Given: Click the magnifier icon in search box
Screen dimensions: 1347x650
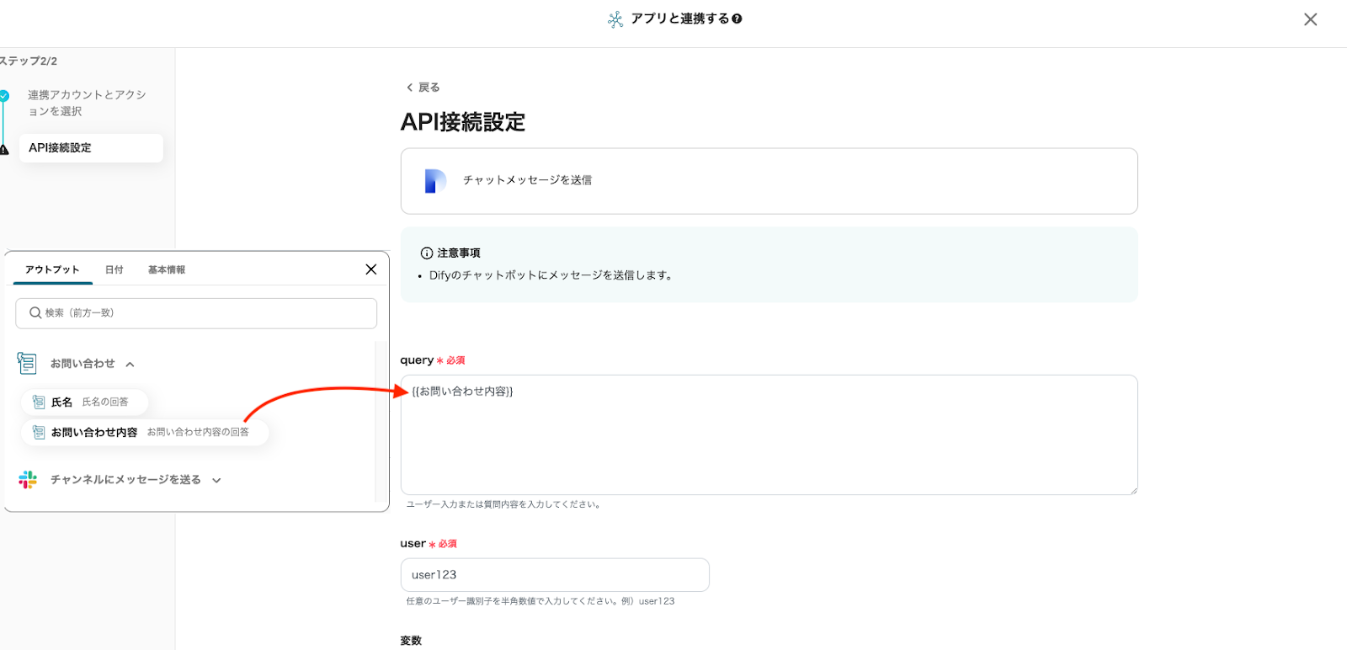Looking at the screenshot, I should 35,312.
